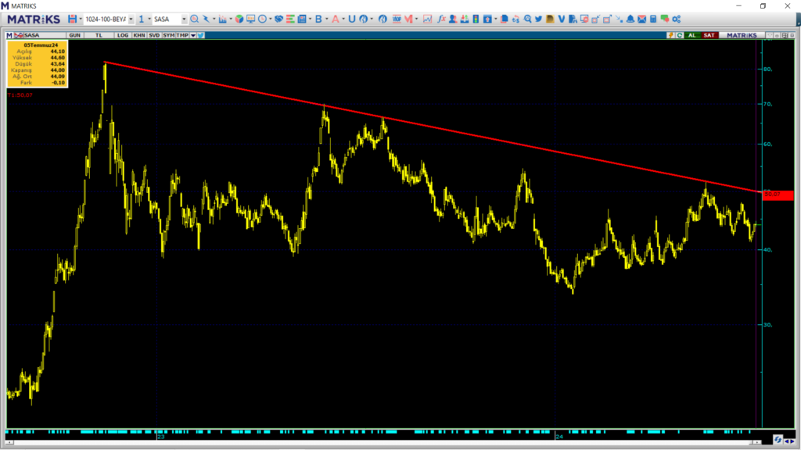801x450 pixels.
Task: Toggle the SVD chart option
Action: tap(154, 35)
